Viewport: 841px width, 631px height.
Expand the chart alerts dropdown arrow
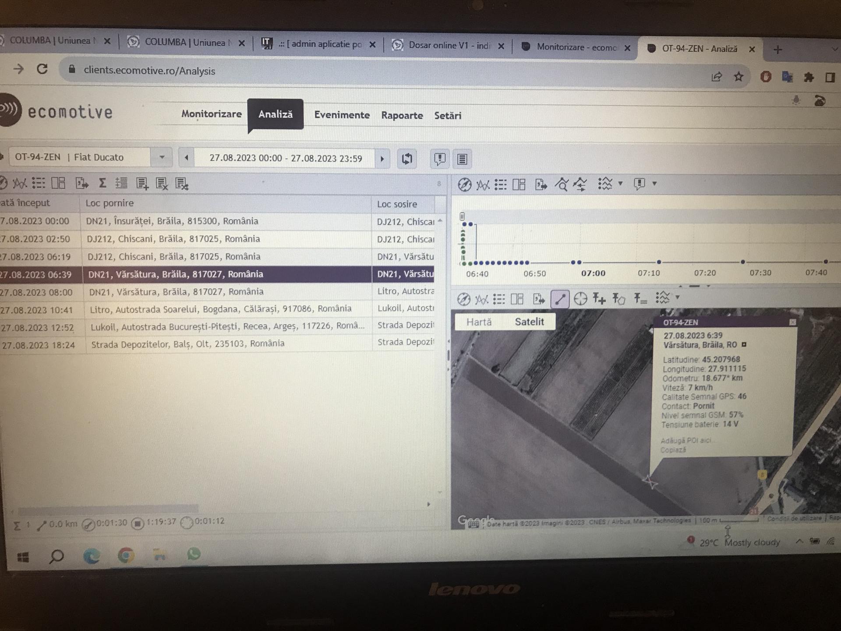click(x=654, y=184)
